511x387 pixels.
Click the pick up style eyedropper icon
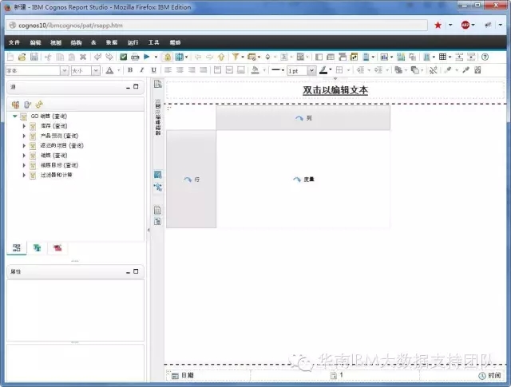(449, 70)
